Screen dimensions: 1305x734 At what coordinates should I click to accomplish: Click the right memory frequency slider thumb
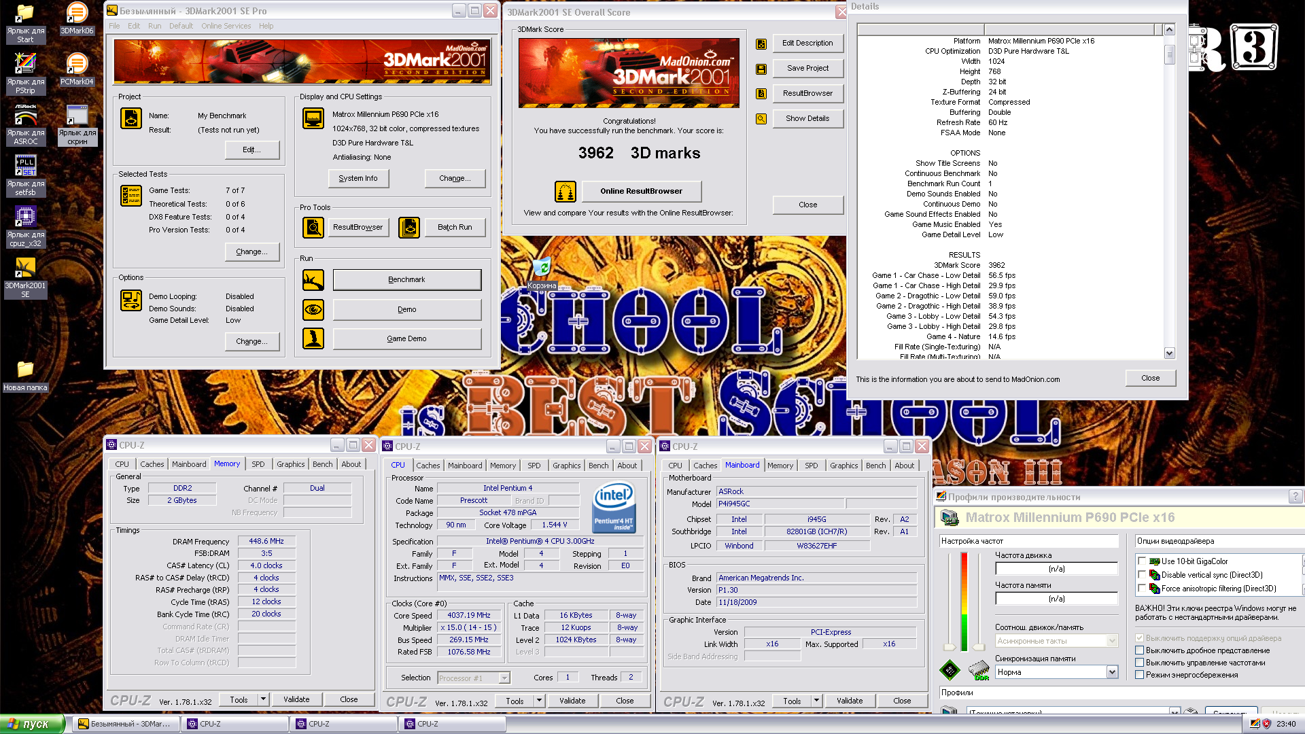[978, 647]
